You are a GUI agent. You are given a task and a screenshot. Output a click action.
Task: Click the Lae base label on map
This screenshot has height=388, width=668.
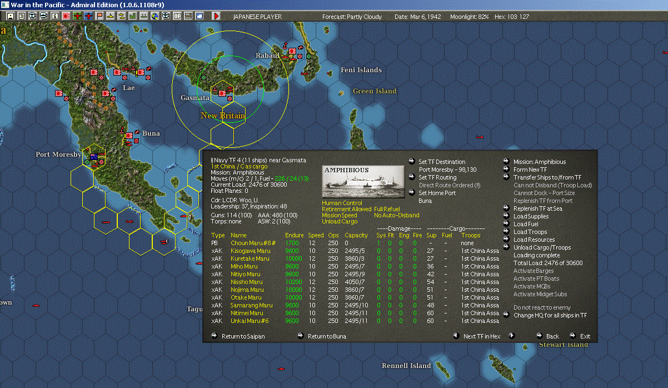(x=128, y=88)
